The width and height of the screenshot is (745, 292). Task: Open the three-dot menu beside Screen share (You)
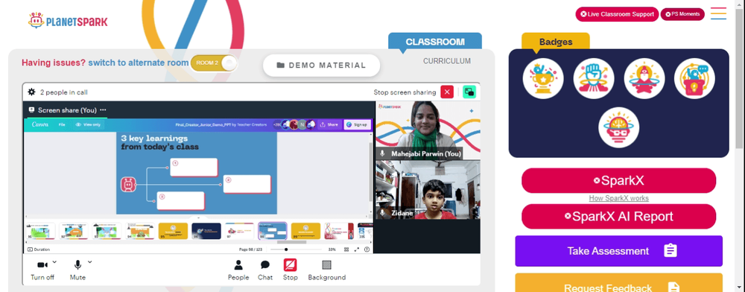pyautogui.click(x=103, y=110)
